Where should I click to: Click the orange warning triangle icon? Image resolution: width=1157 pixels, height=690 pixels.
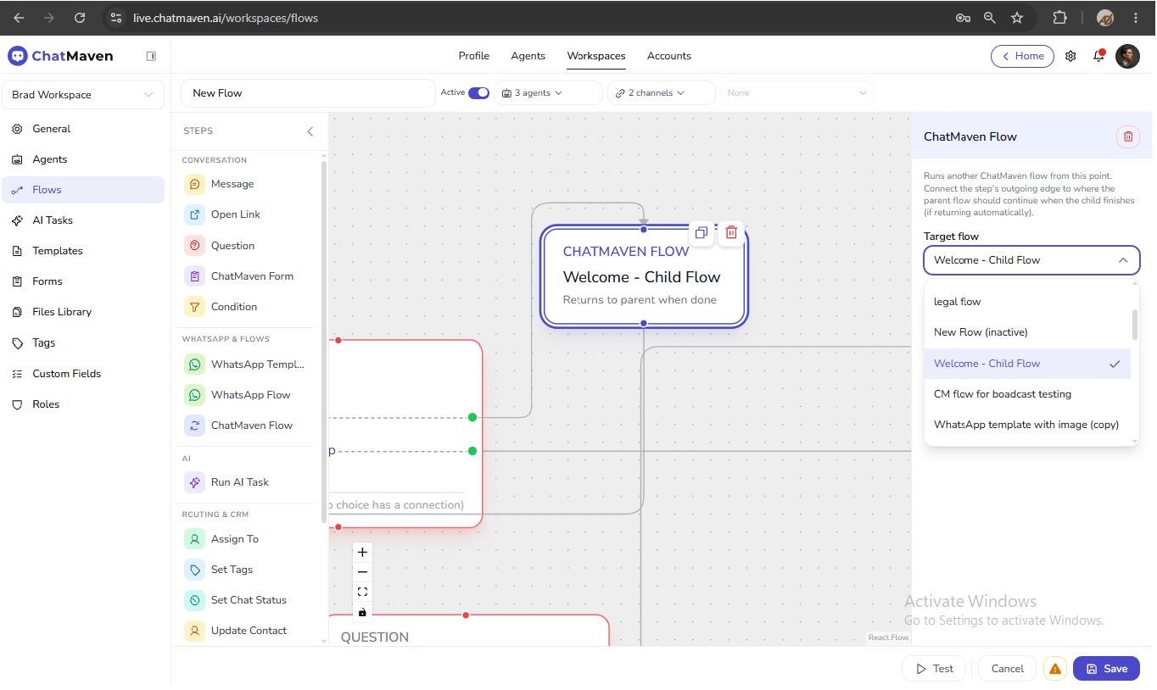pos(1055,669)
